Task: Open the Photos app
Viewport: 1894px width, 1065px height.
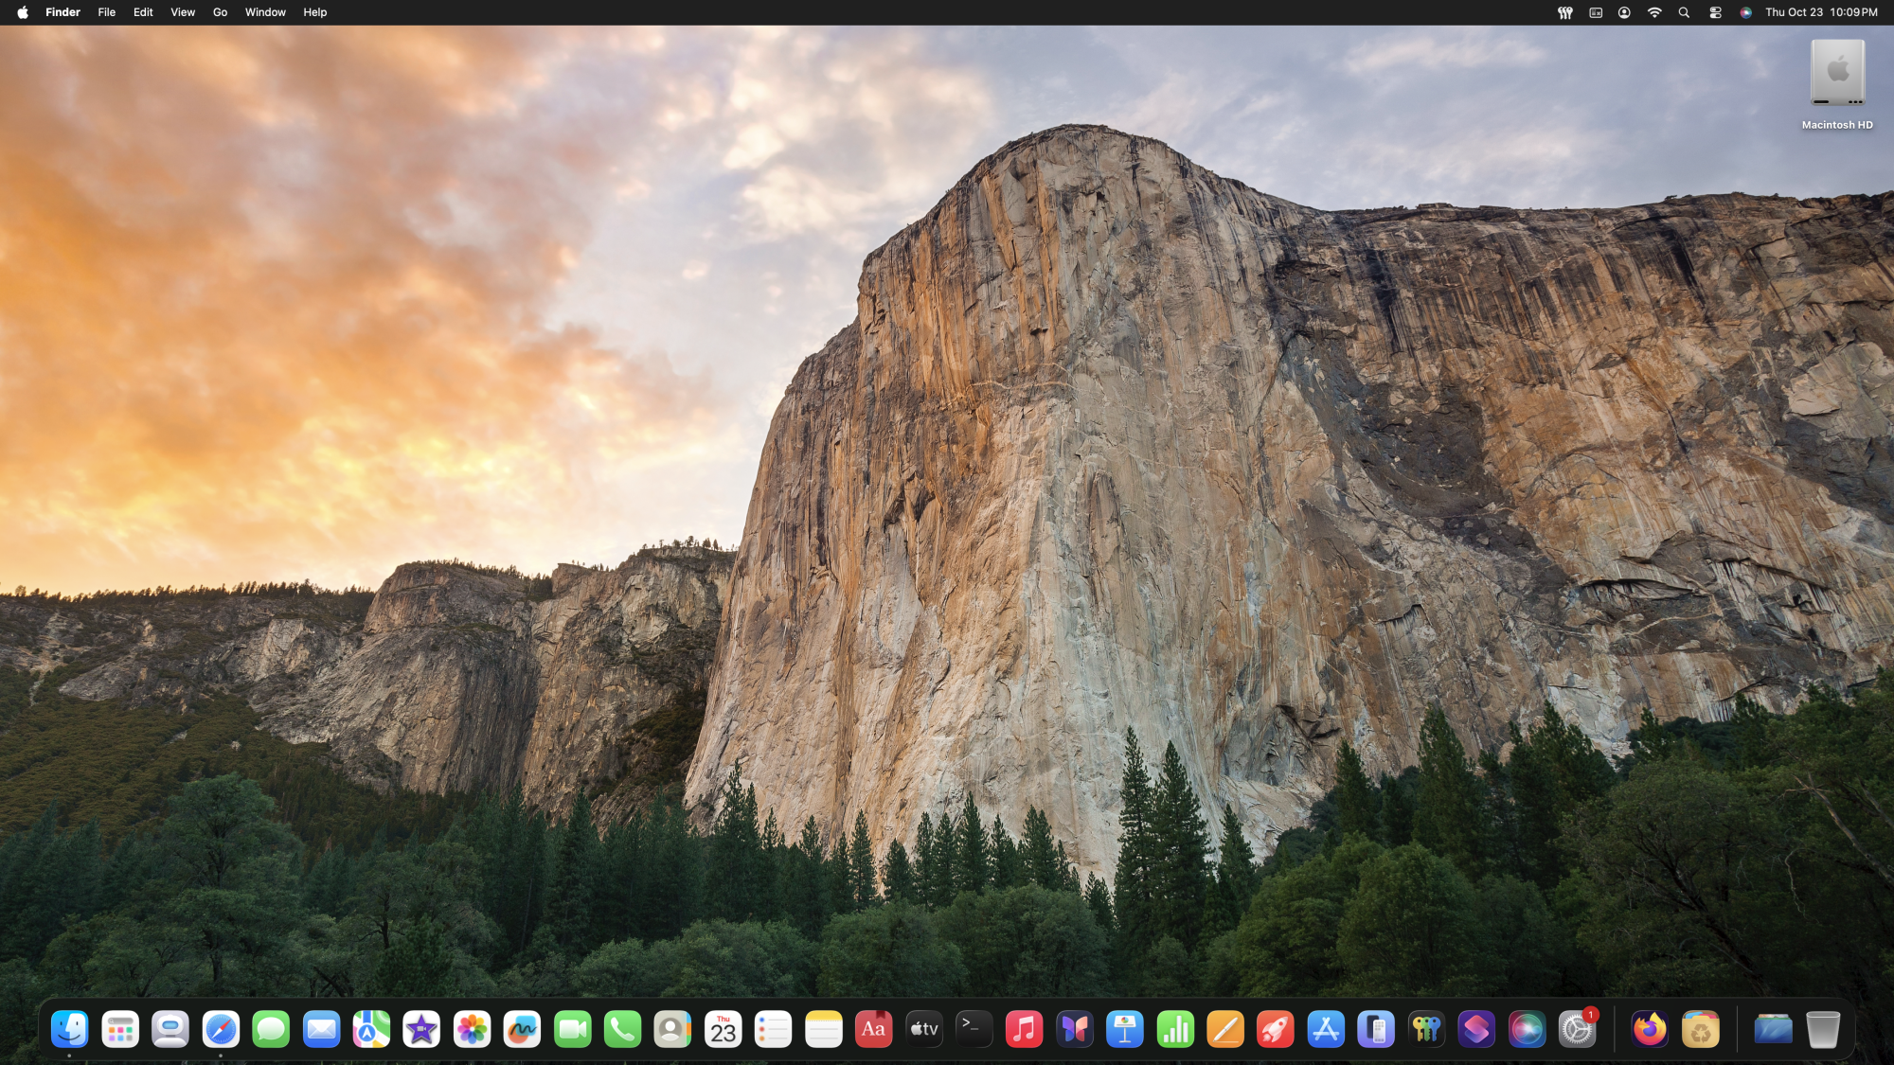Action: pyautogui.click(x=473, y=1029)
